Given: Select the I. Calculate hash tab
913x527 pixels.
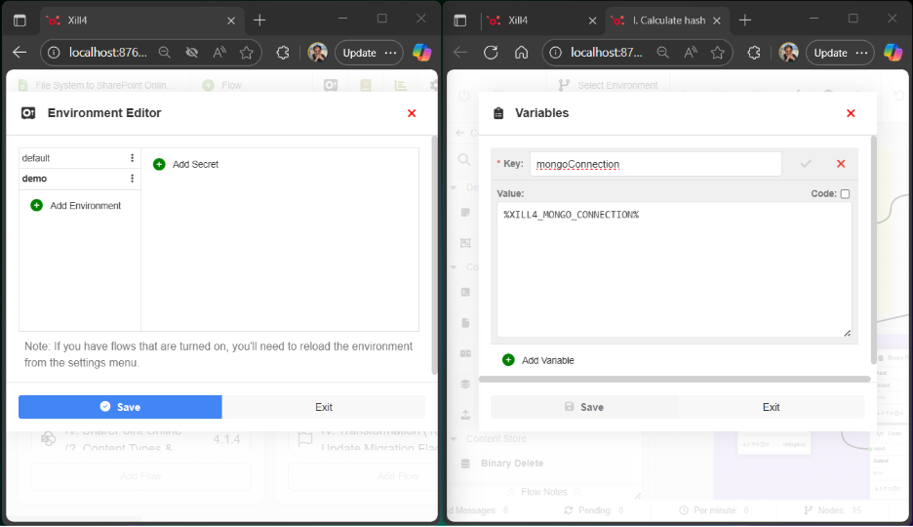Looking at the screenshot, I should pyautogui.click(x=668, y=20).
